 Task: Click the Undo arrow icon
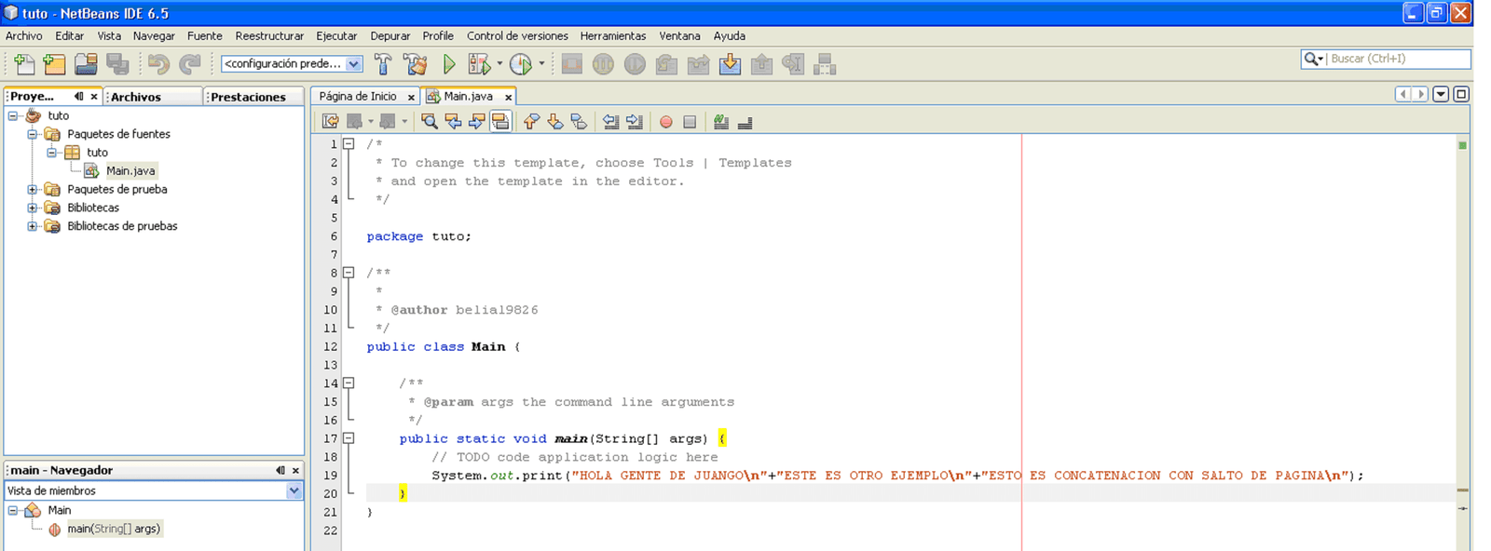(x=158, y=64)
